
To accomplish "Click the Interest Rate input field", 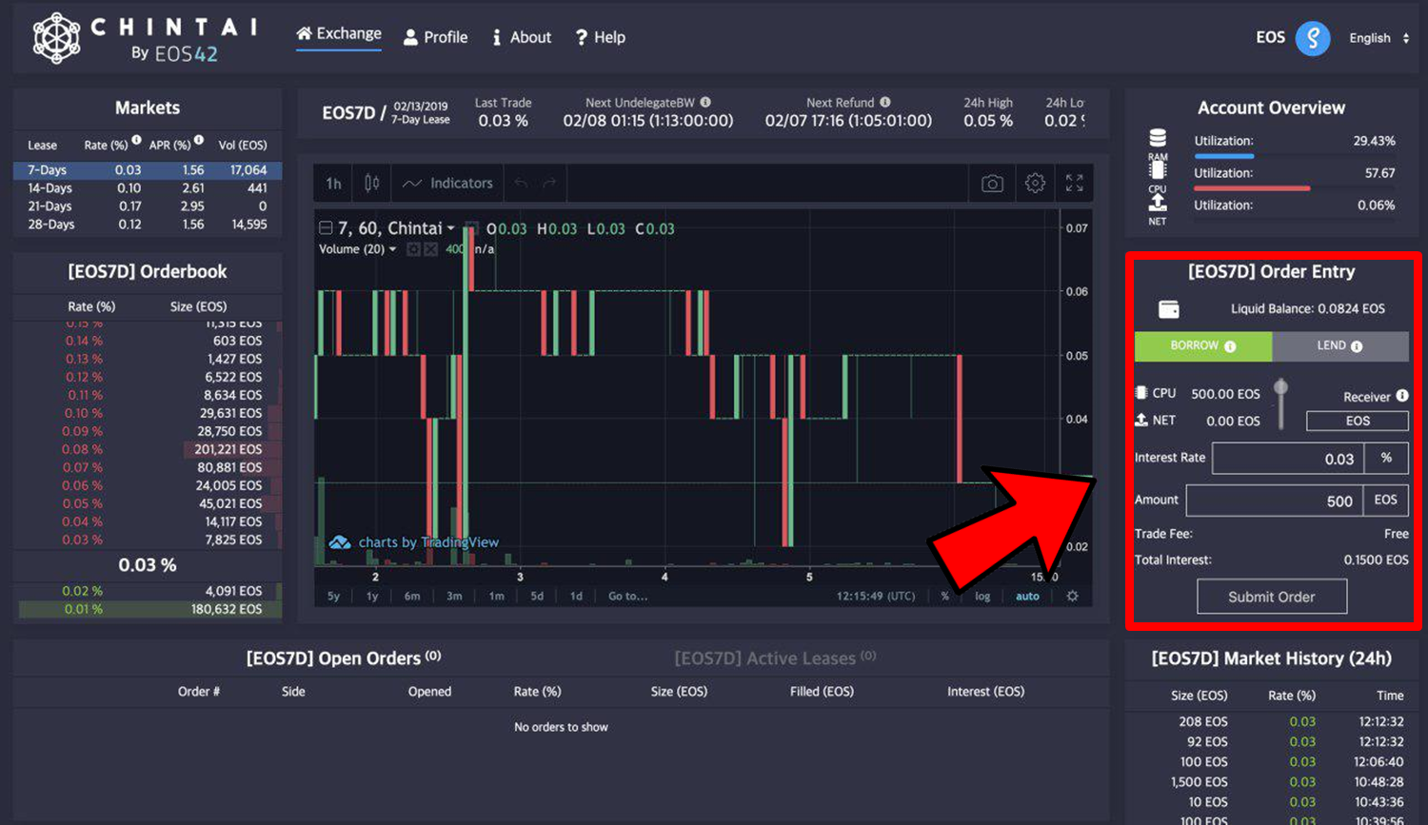I will pos(1288,459).
